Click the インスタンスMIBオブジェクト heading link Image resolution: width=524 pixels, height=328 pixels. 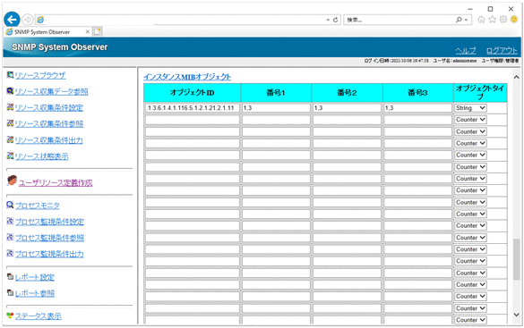(x=187, y=77)
